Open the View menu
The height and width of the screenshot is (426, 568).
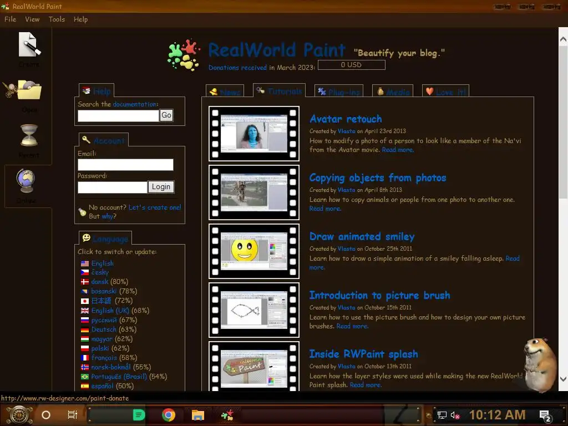(32, 19)
